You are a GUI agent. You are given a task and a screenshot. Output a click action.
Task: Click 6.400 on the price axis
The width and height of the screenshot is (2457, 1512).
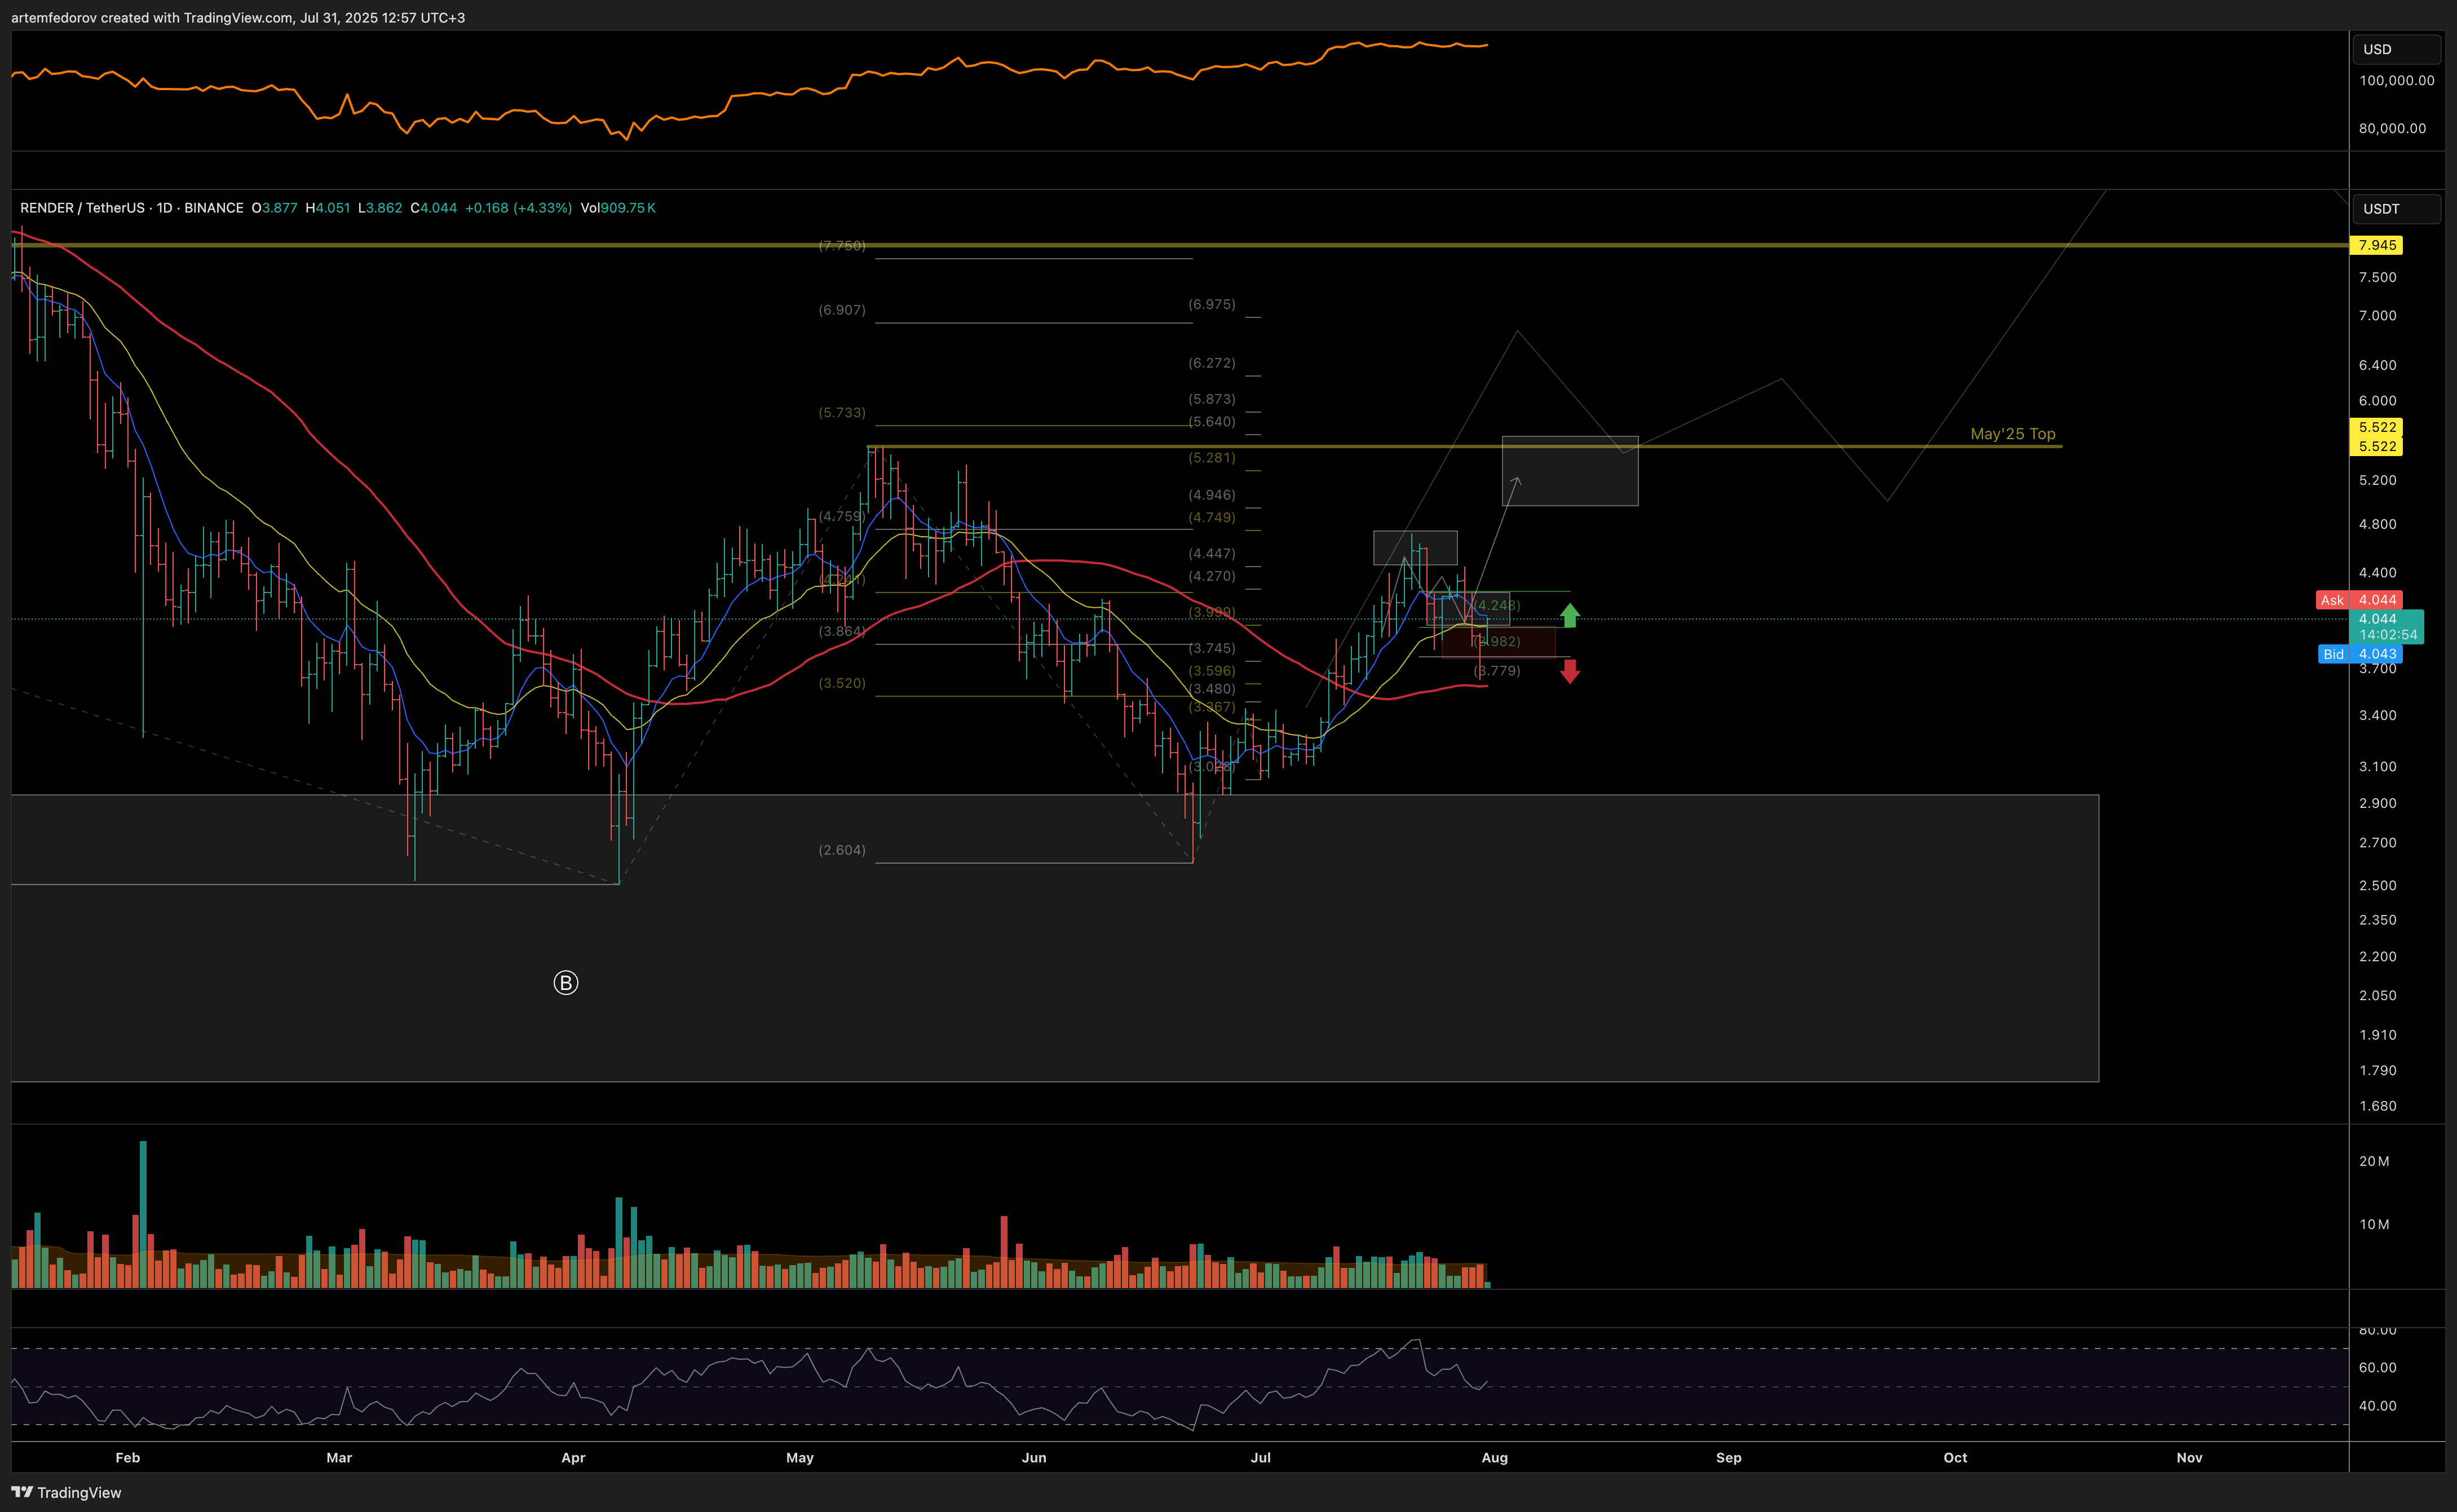point(2377,365)
